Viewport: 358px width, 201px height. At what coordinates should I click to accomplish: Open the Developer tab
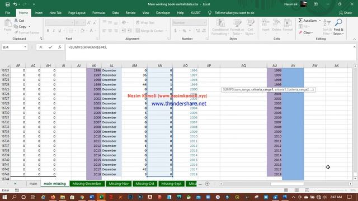pos(163,13)
